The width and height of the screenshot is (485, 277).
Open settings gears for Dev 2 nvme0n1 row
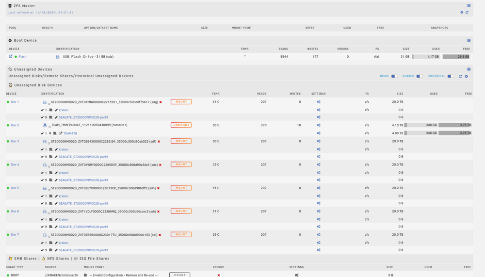coord(319,125)
